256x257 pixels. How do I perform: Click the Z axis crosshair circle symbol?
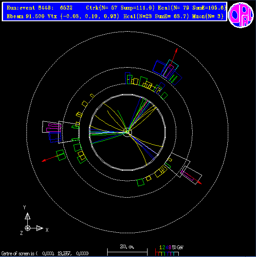click(x=28, y=228)
